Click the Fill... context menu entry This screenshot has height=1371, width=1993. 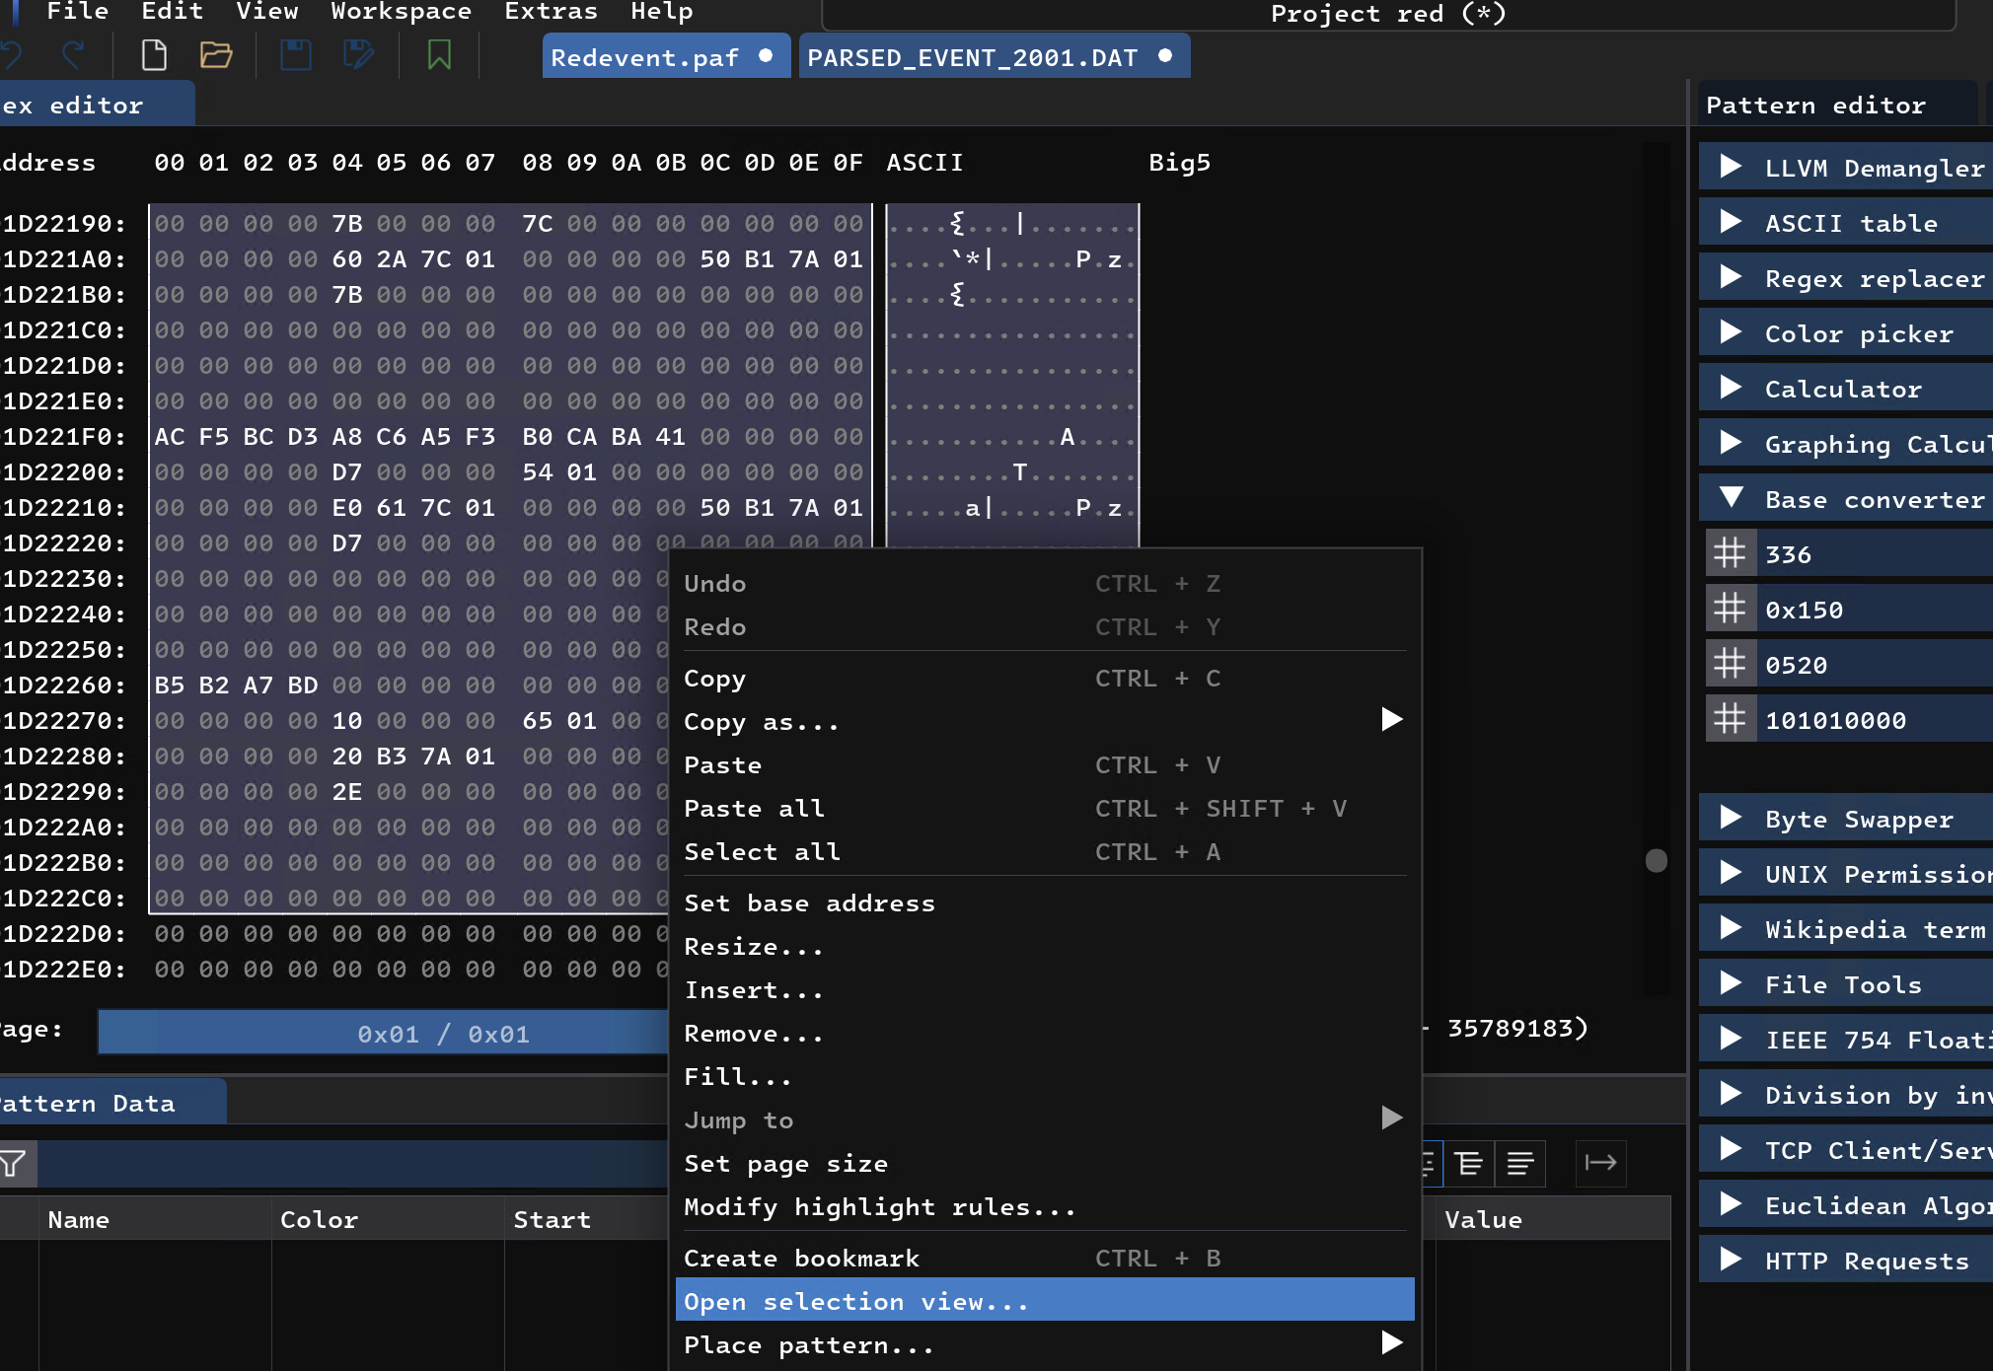(x=738, y=1076)
